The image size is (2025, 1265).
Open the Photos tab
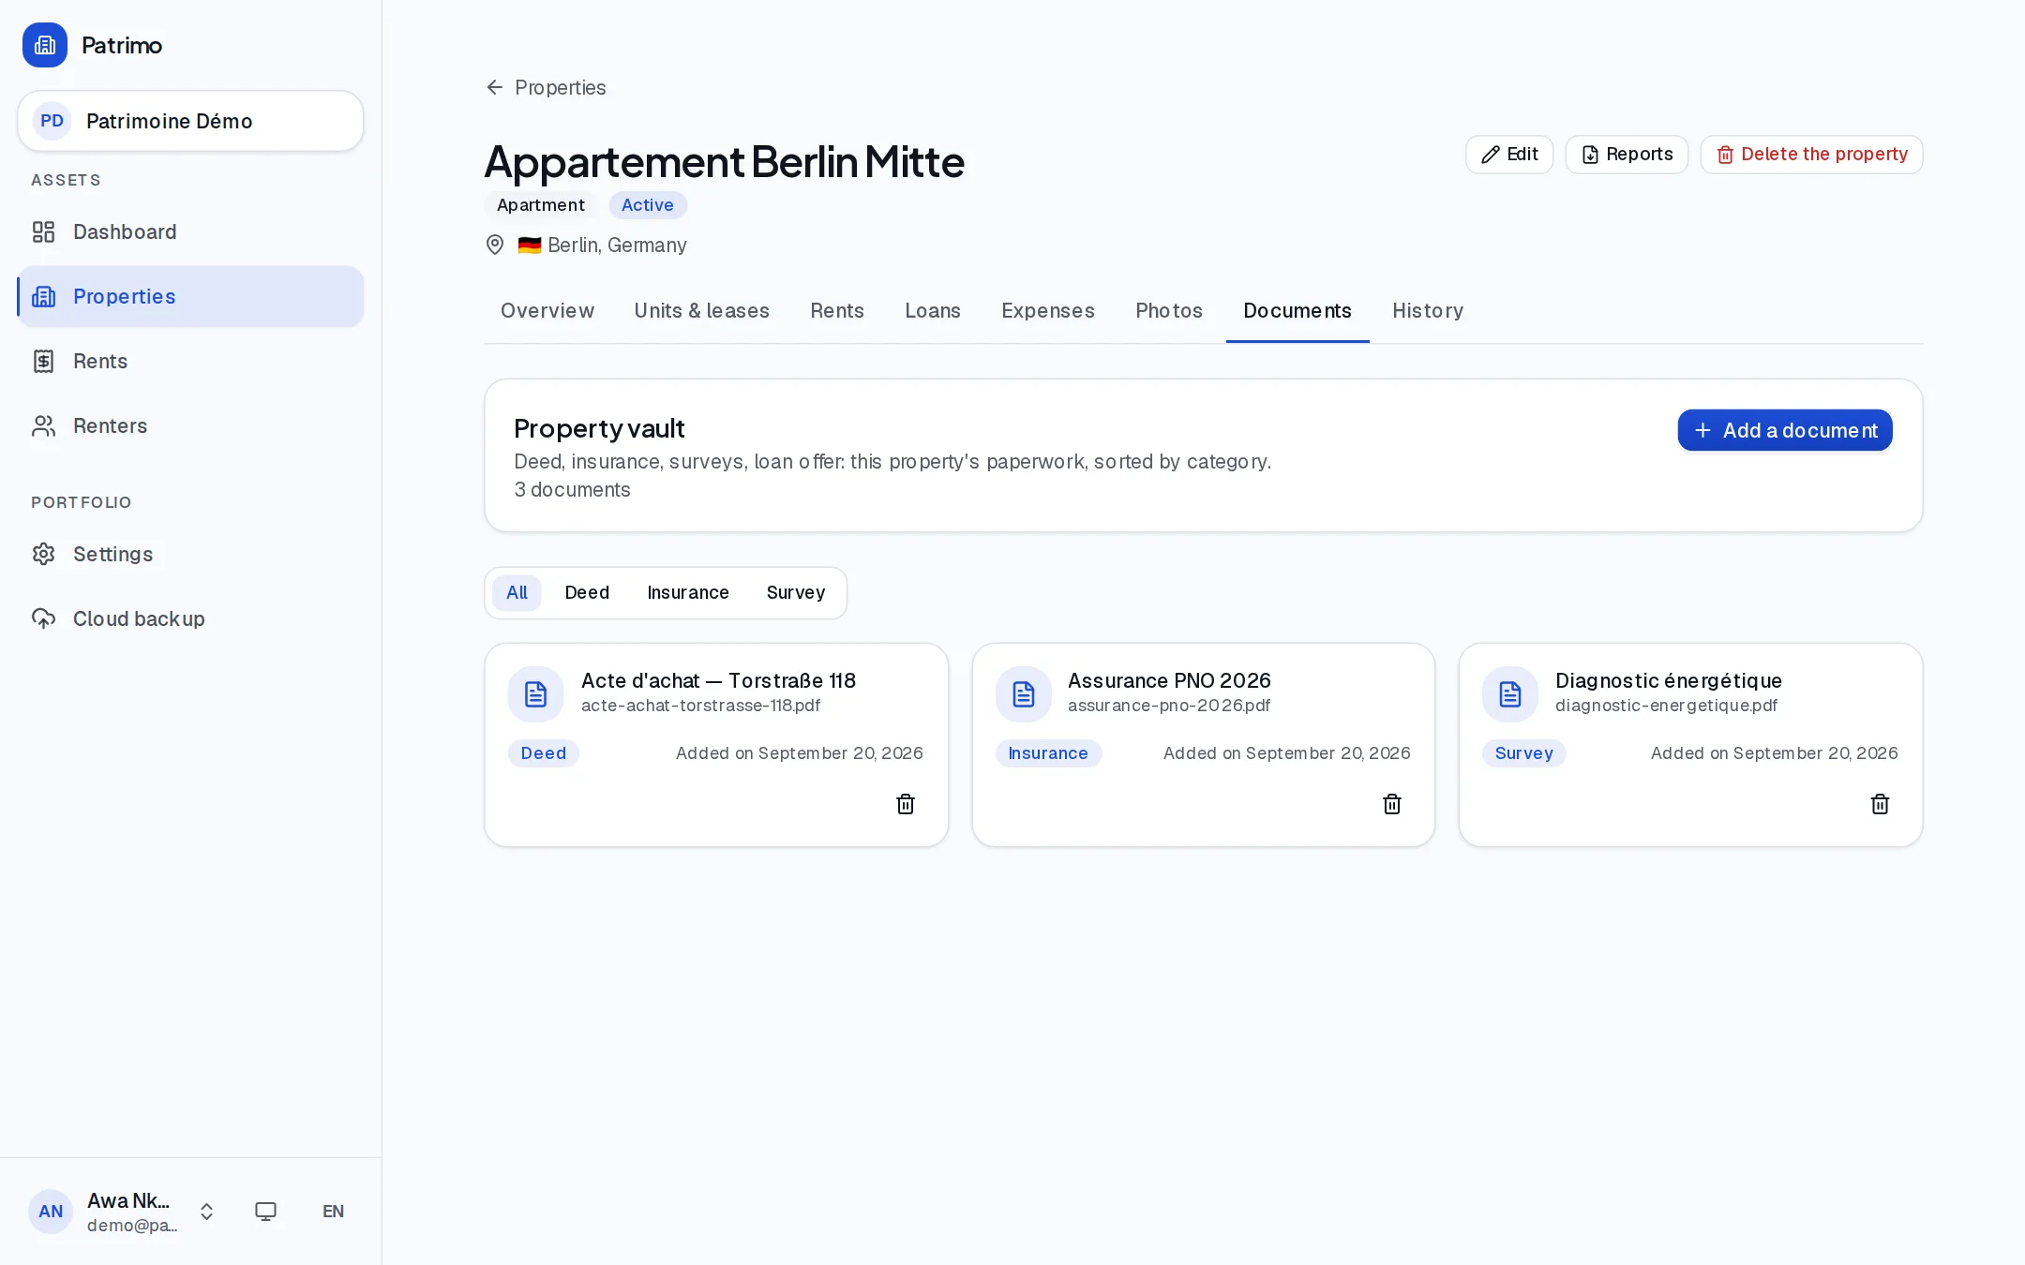pos(1169,311)
